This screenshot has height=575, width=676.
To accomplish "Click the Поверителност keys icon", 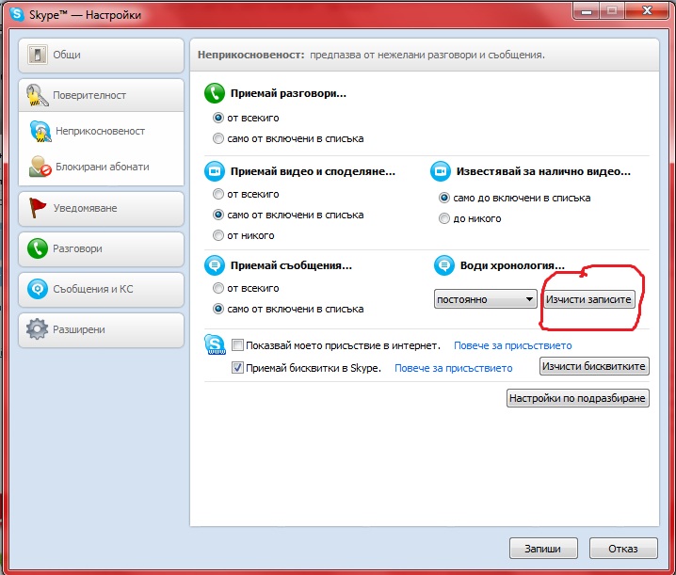I will [x=37, y=95].
